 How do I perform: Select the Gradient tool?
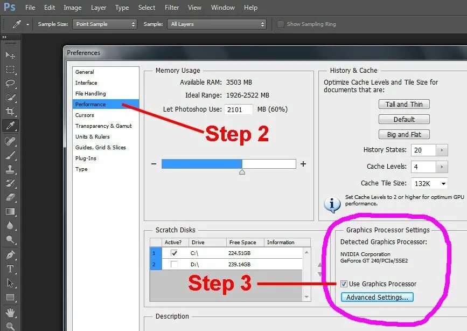(10, 211)
